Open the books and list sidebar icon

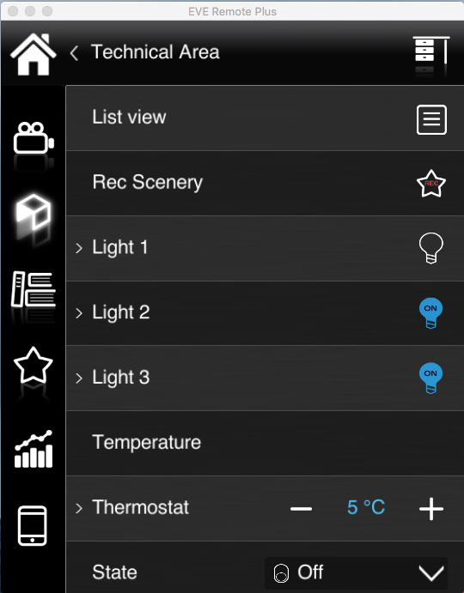point(34,289)
